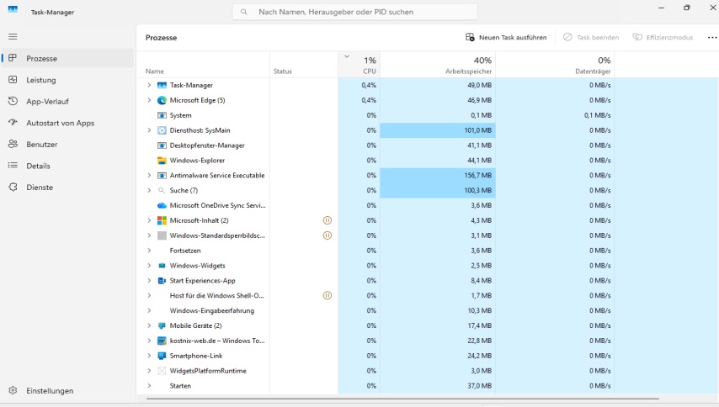Click the Task-Manager process row icon
The image size is (719, 407).
tap(162, 85)
